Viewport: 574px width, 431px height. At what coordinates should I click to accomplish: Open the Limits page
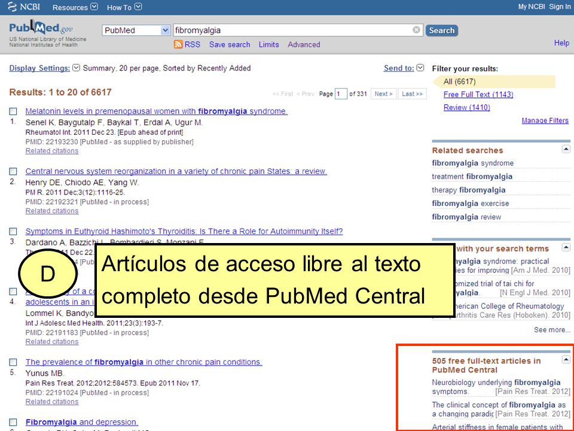point(268,45)
